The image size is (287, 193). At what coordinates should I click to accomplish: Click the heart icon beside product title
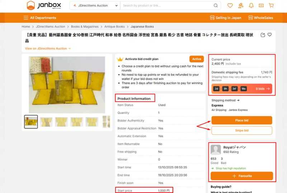(x=269, y=35)
